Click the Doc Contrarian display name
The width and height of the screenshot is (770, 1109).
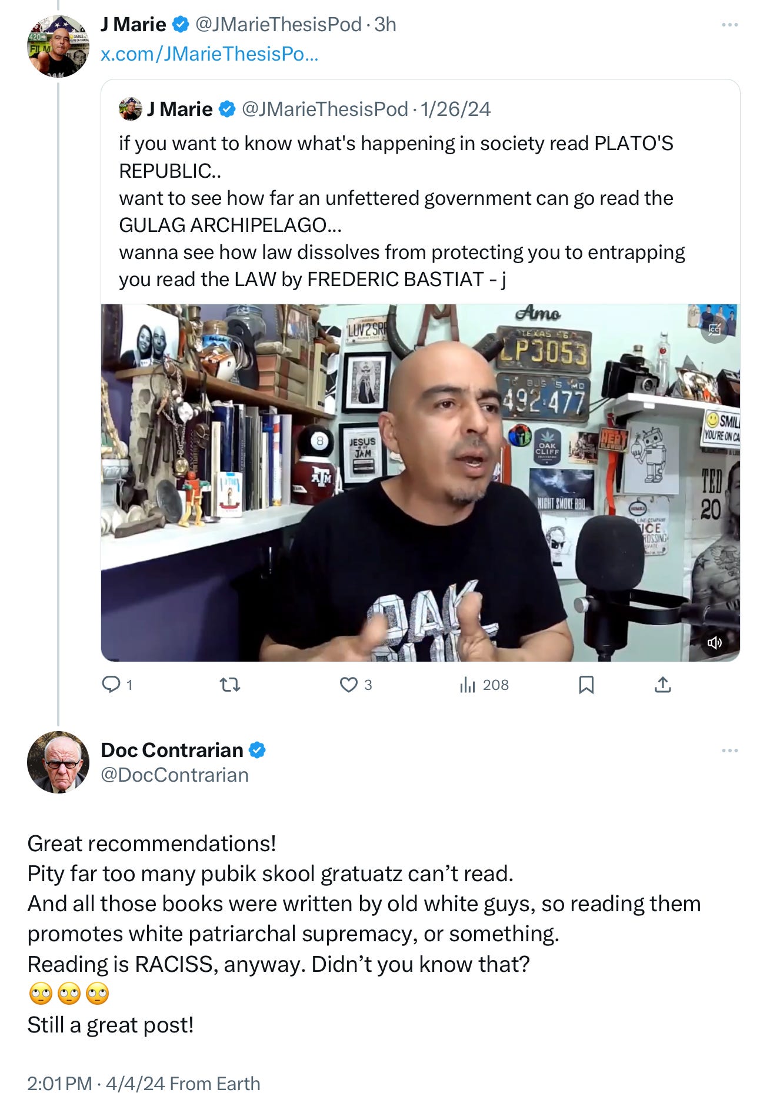coord(172,749)
